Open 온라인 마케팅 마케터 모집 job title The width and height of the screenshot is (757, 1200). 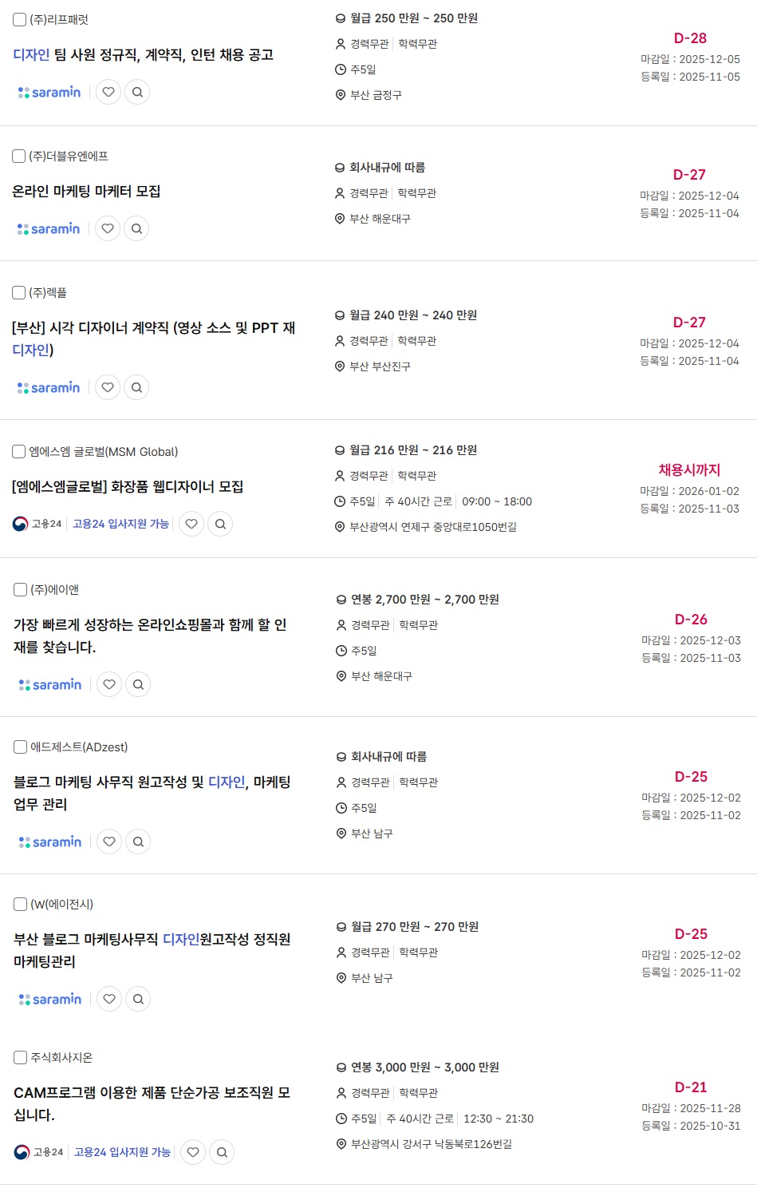coord(86,192)
